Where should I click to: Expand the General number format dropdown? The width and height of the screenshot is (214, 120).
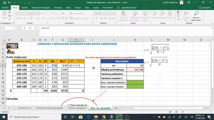tap(113, 13)
